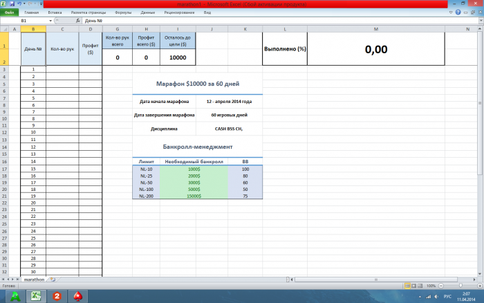Click the Redo arrow icon
The width and height of the screenshot is (484, 303).
(x=30, y=3)
